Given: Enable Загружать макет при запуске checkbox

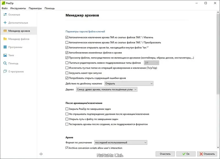Looking at the screenshot, I should [67, 73].
